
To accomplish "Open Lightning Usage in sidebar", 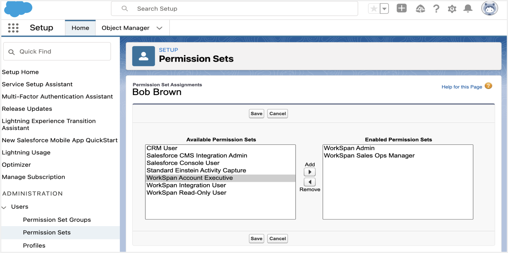I will pyautogui.click(x=26, y=153).
